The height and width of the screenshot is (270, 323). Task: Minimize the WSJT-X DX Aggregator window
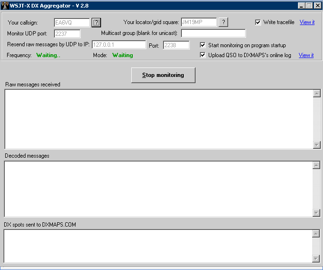pyautogui.click(x=302, y=6)
